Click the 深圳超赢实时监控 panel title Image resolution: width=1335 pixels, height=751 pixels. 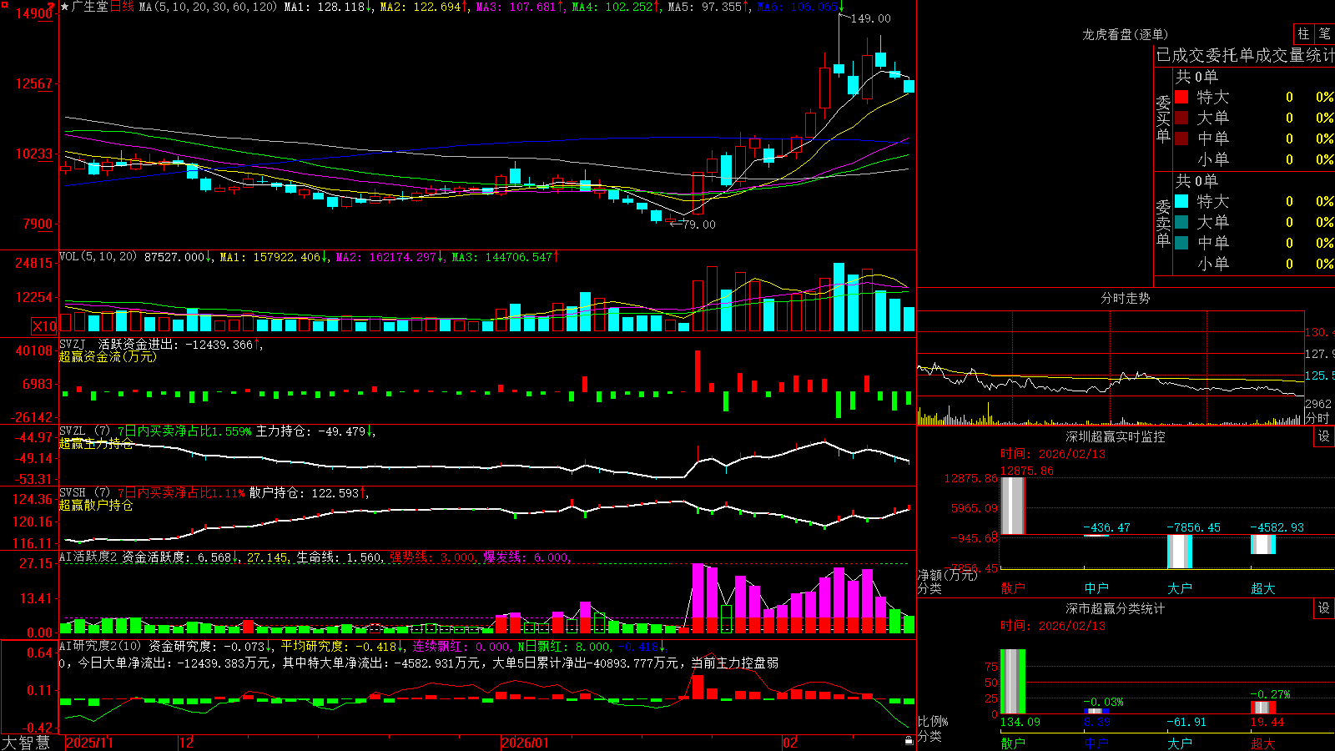coord(1115,436)
